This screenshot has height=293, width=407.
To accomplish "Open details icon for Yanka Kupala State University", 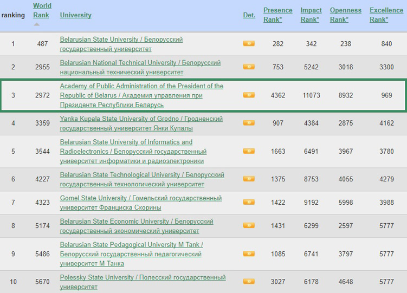I will pyautogui.click(x=249, y=122).
